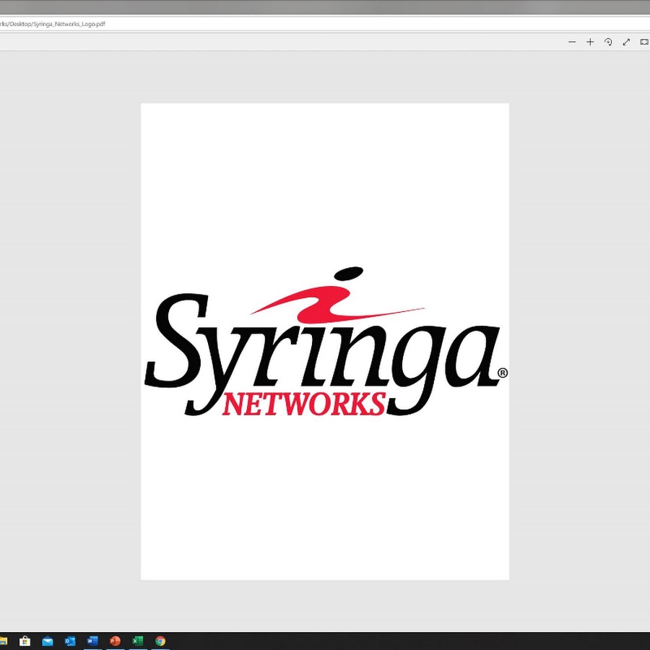The width and height of the screenshot is (650, 650).
Task: Open Outlook from the taskbar
Action: (x=70, y=641)
